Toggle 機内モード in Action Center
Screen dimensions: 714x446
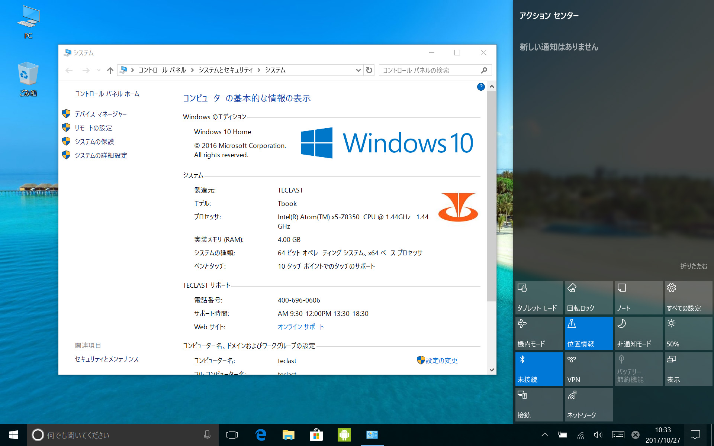pyautogui.click(x=538, y=333)
